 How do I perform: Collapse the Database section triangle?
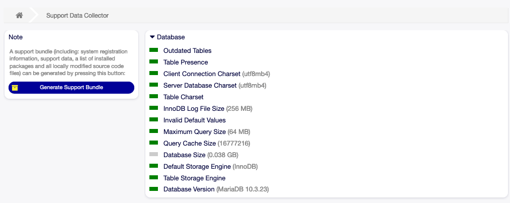point(152,37)
